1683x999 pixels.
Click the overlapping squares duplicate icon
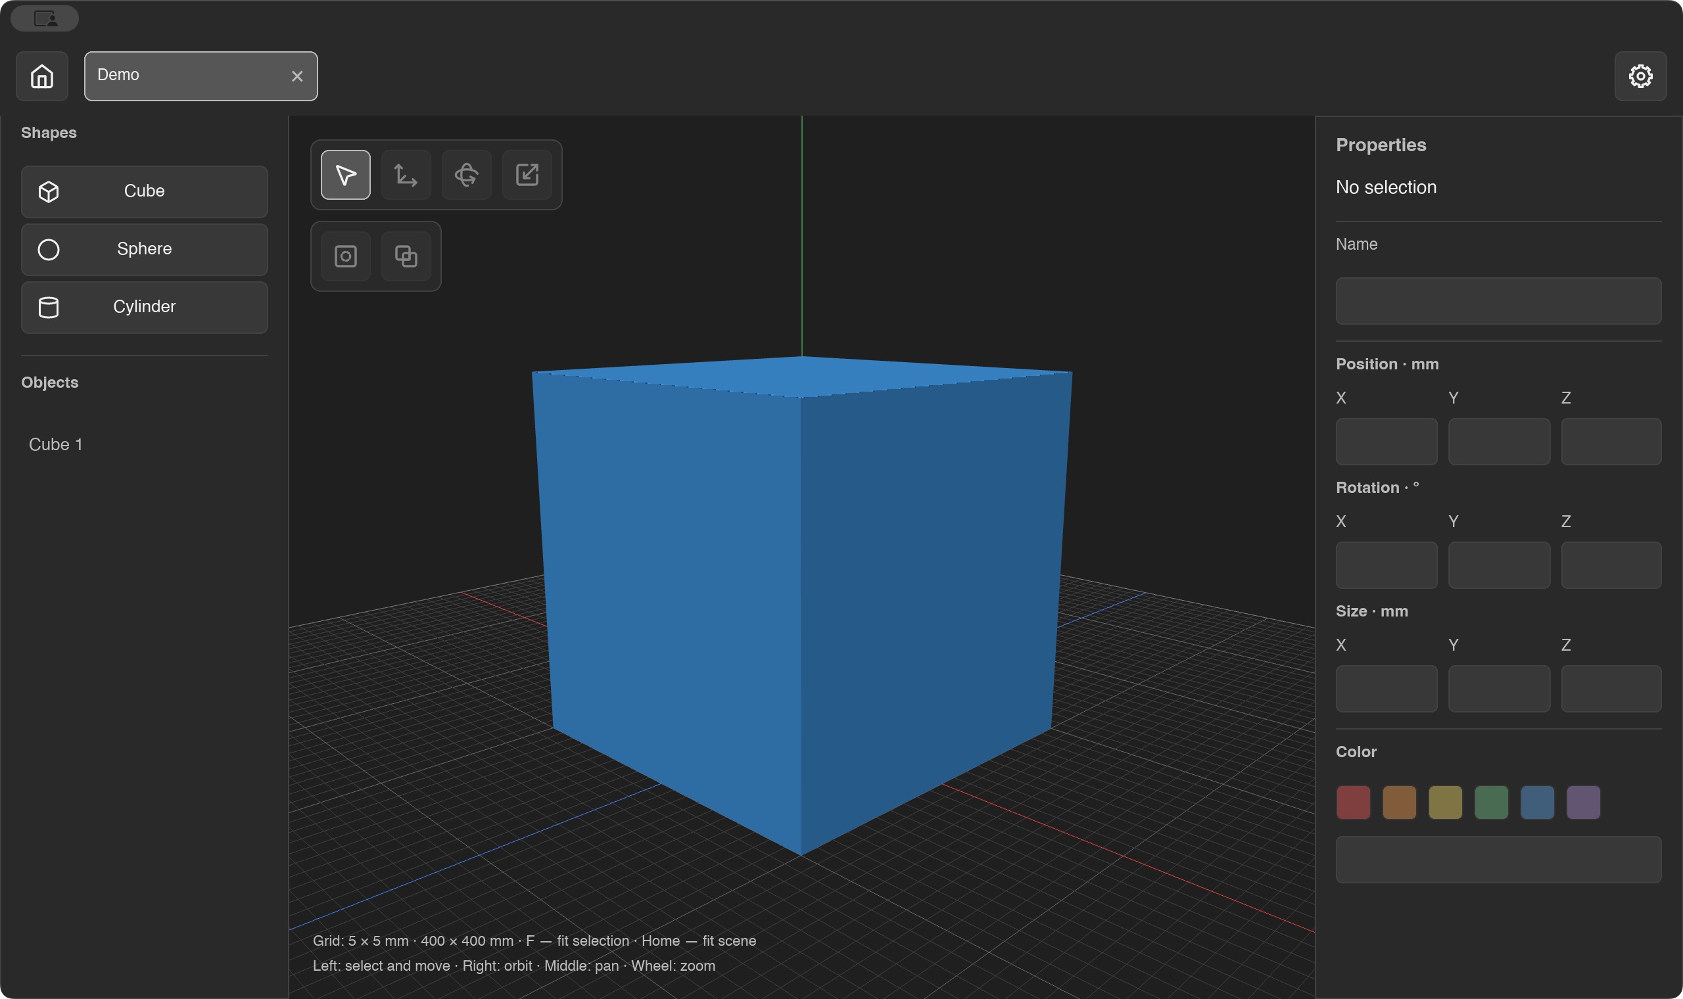406,256
